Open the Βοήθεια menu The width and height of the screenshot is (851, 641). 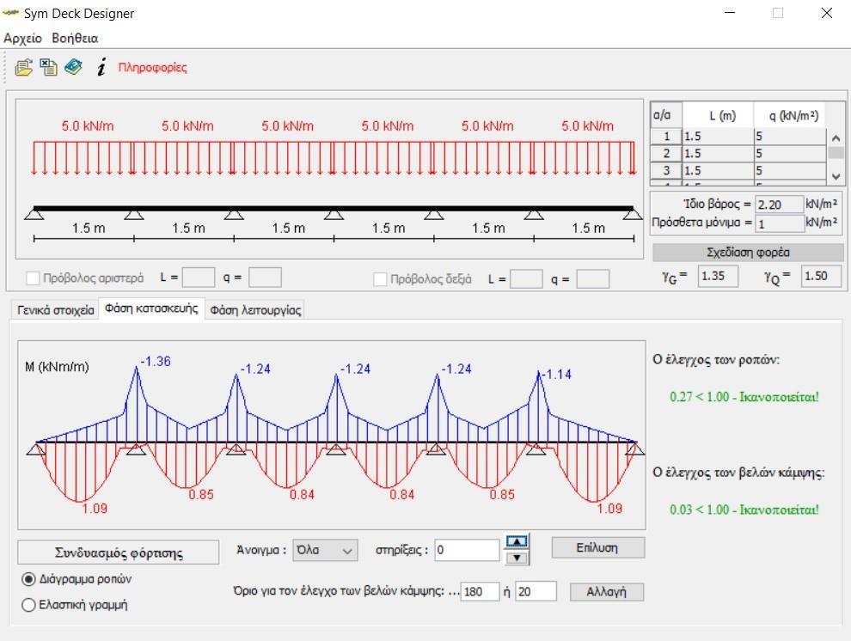coord(75,38)
